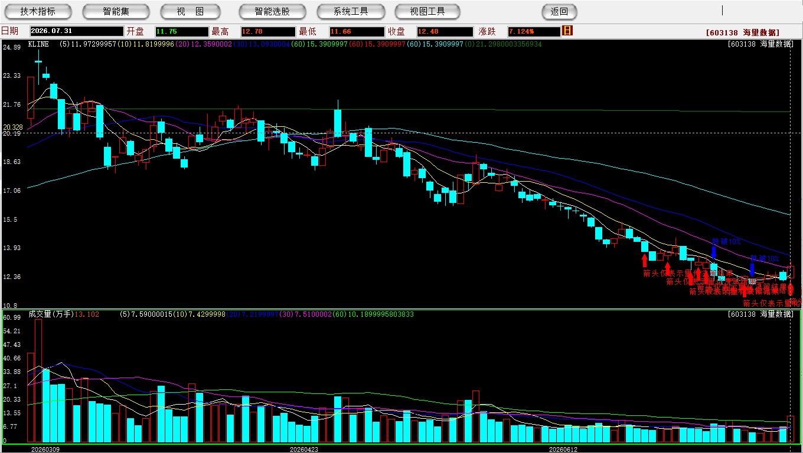Click red stock title [603138 海量数据] in header
The width and height of the screenshot is (803, 453).
742,32
